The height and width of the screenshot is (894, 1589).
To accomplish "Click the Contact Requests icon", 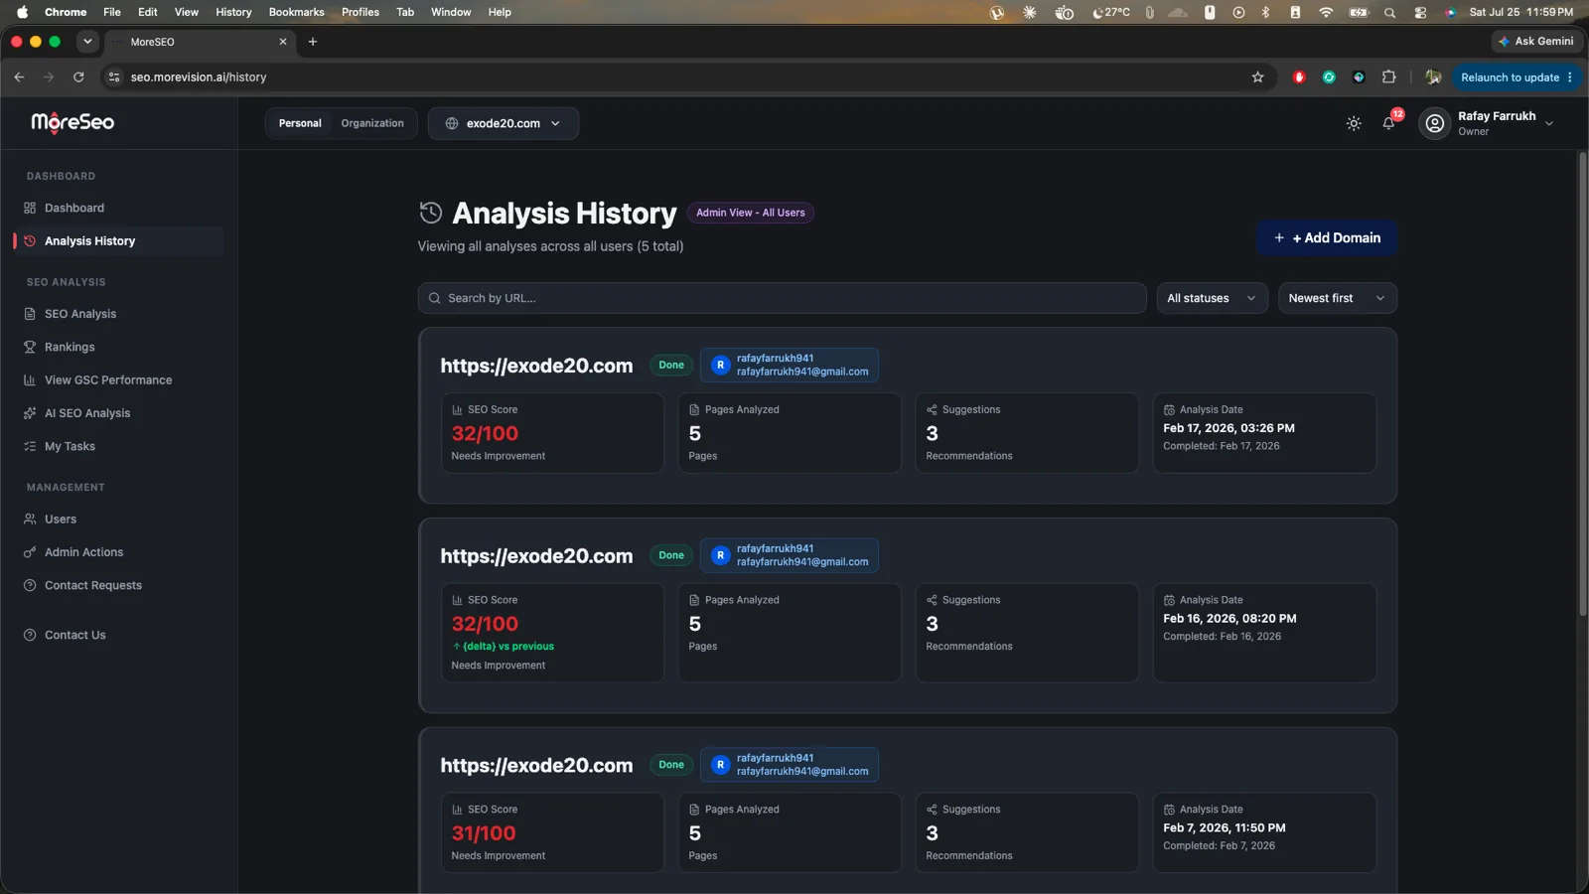I will click(30, 585).
